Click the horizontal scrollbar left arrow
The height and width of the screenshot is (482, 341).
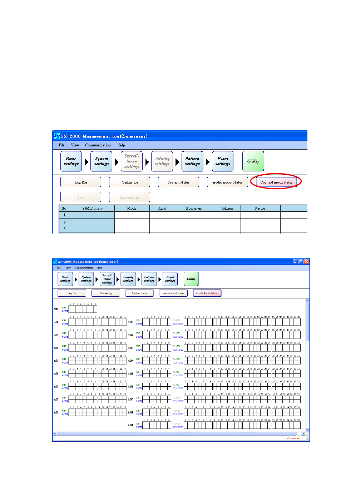pyautogui.click(x=55, y=433)
